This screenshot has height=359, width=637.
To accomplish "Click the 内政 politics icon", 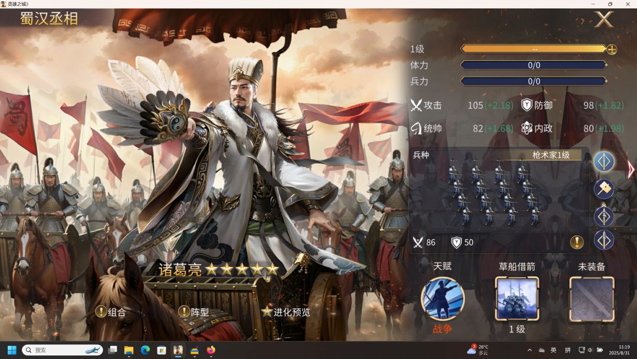I will [x=527, y=128].
